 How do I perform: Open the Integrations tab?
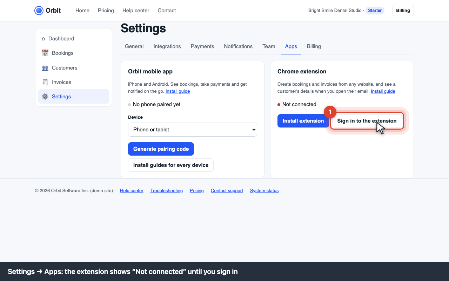point(167,46)
